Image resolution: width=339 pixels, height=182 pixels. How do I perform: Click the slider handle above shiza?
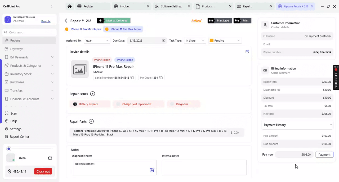[9, 149]
